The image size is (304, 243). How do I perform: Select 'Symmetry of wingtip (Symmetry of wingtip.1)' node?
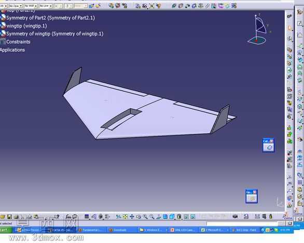pos(54,34)
